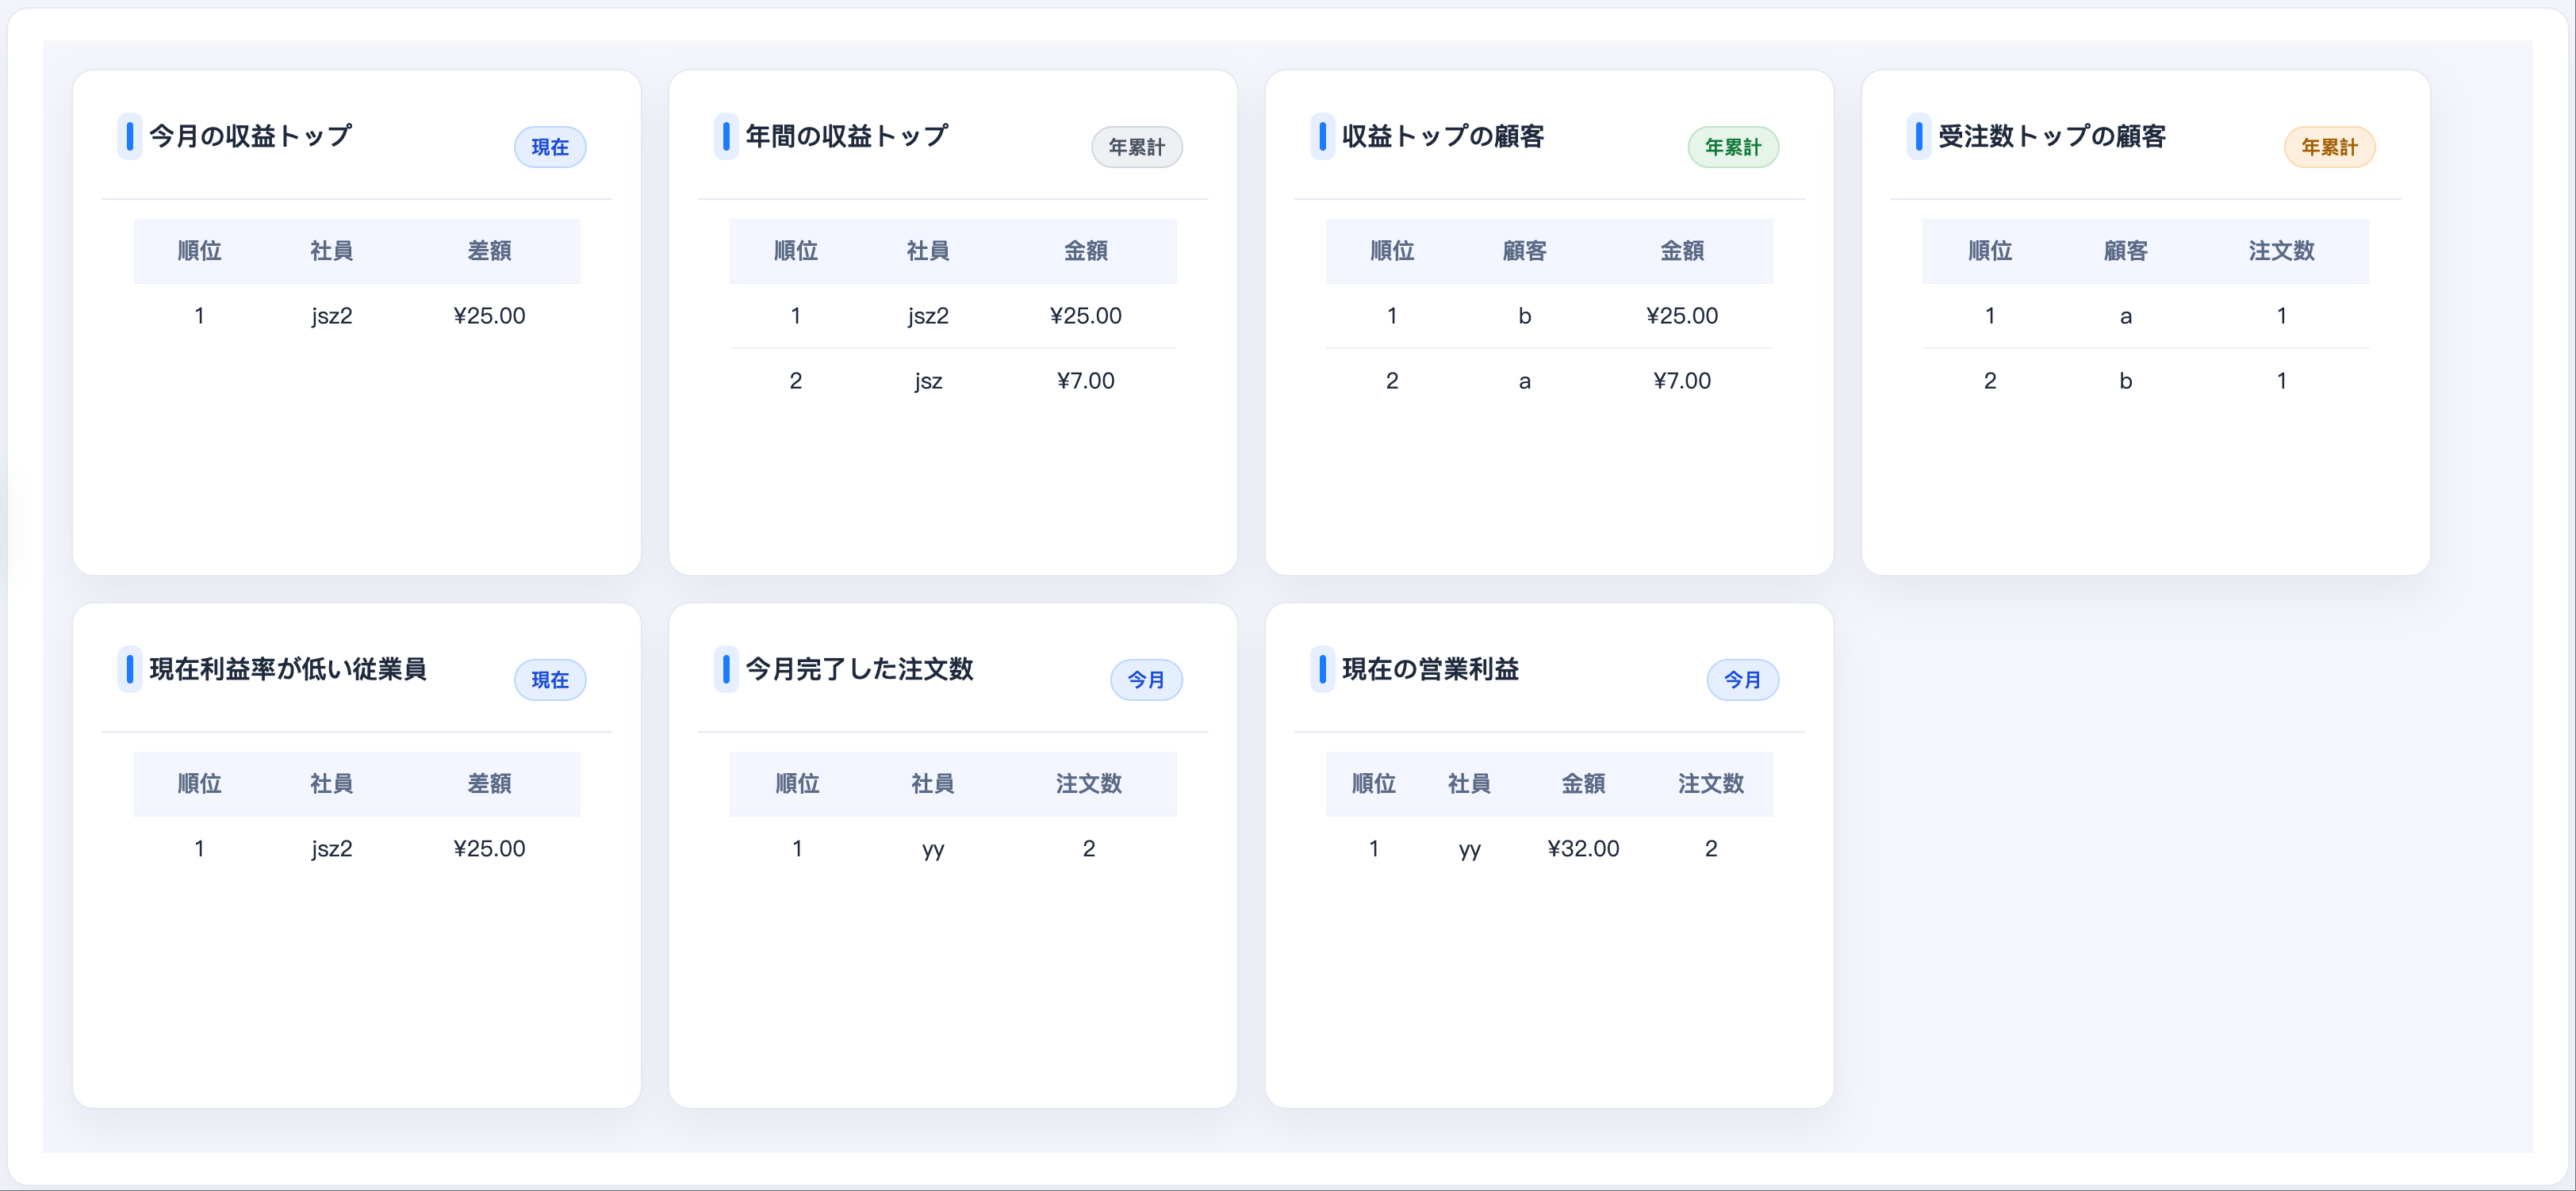Screen dimensions: 2576x1191
Task: Select the 現在利益率が低い従業員 card title
Action: click(x=288, y=669)
